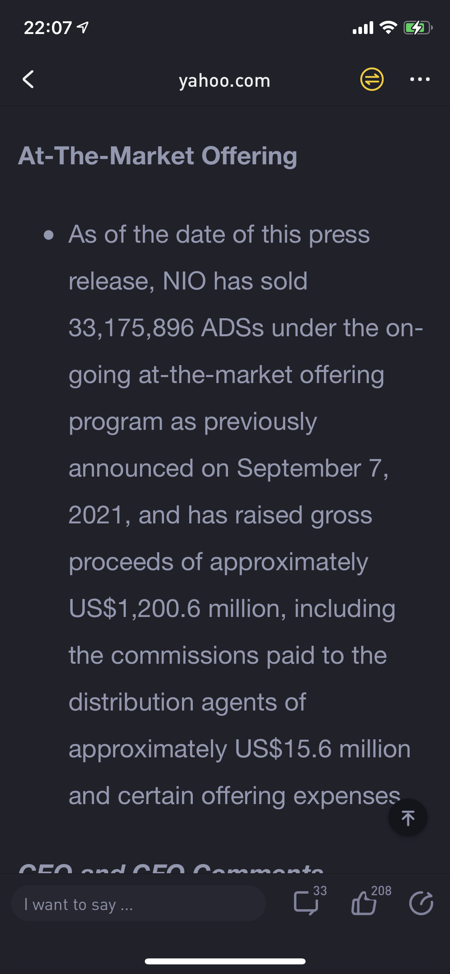Focus the "I want to say ..." field
This screenshot has width=450, height=974.
(138, 903)
